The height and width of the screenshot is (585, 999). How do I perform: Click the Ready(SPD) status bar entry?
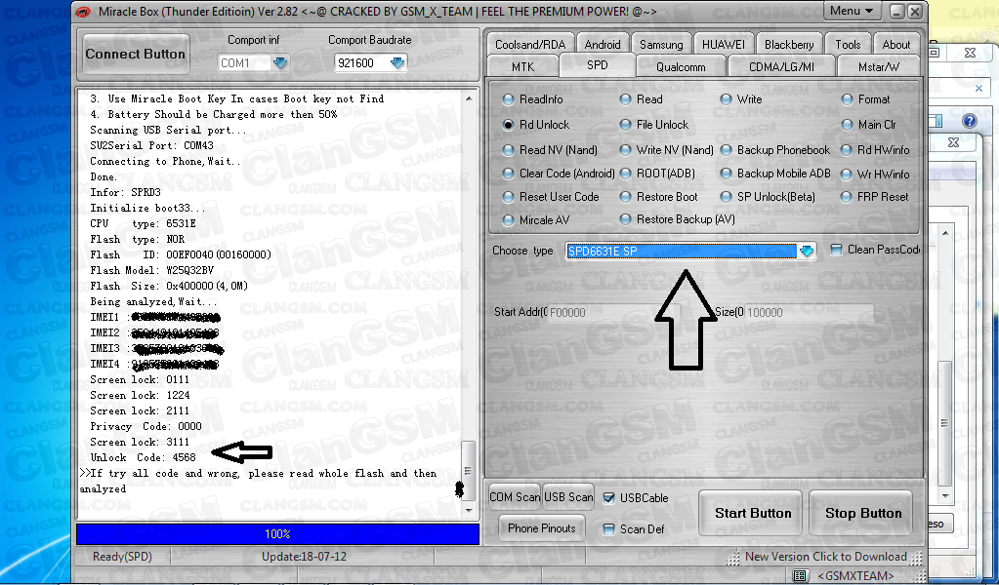122,557
